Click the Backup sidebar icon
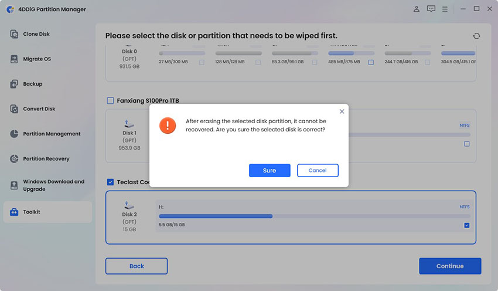This screenshot has width=498, height=291. coord(14,84)
